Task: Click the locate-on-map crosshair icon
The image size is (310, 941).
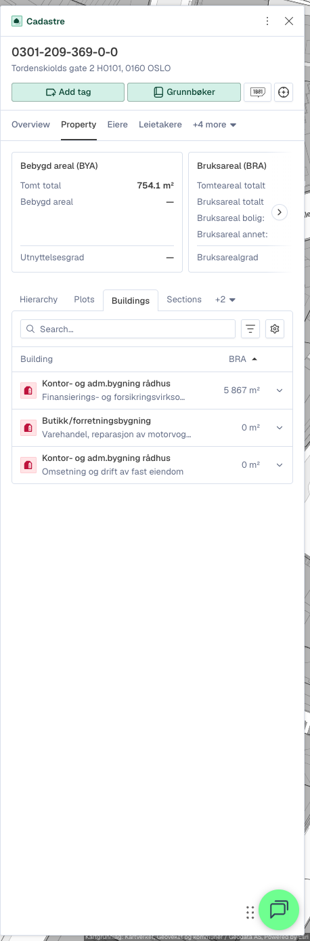Action: click(x=284, y=92)
